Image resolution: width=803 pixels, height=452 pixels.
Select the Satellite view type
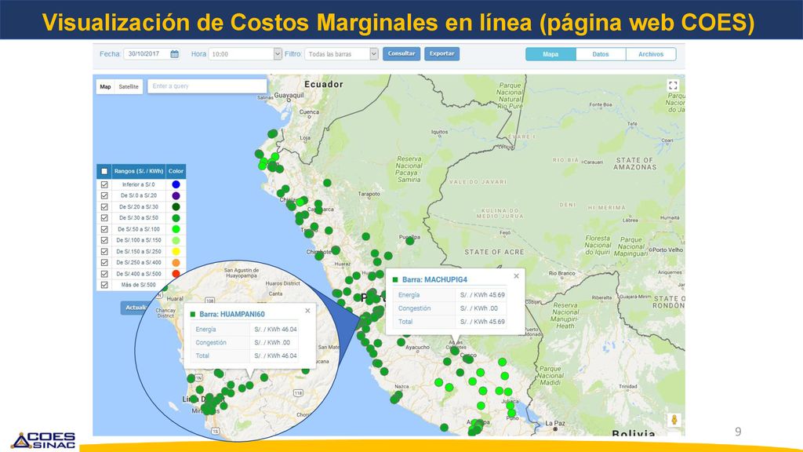pos(129,86)
